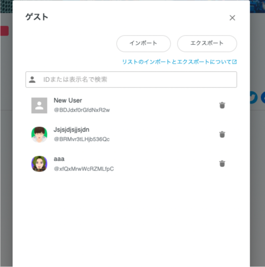Click ID @BRMvr3tLHjb536Qc
Screen dimensions: 265x267
pos(82,139)
